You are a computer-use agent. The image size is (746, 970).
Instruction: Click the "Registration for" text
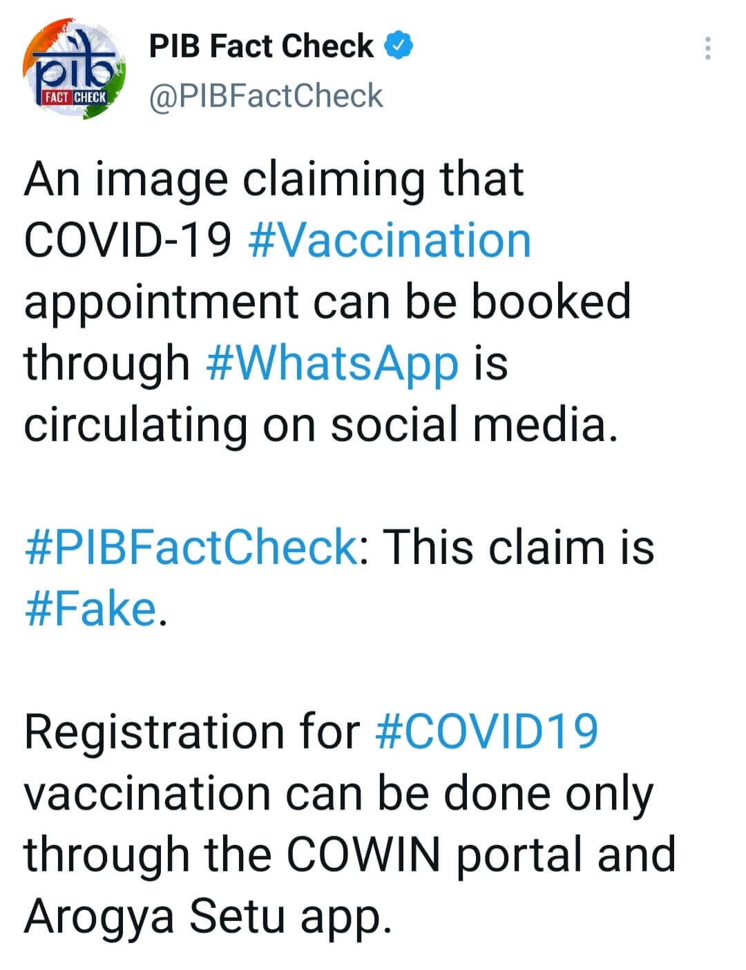[x=192, y=732]
